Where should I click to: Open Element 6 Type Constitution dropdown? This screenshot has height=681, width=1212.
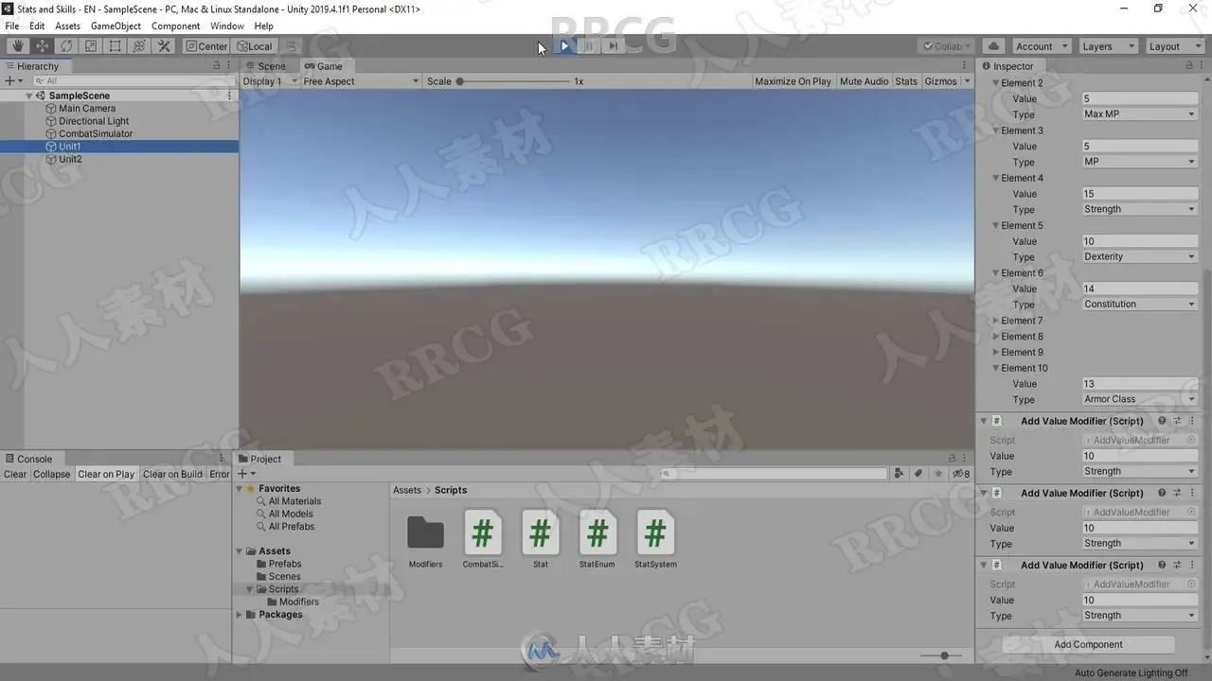tap(1140, 304)
